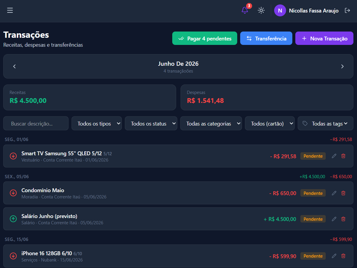
Task: Open Todos os status dropdown
Action: [x=151, y=123]
